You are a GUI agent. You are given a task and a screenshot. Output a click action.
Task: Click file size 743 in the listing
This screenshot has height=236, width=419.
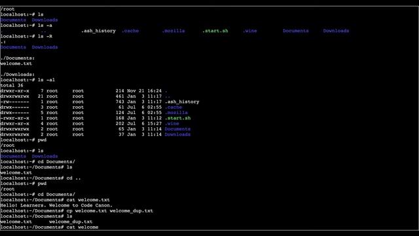(x=120, y=102)
